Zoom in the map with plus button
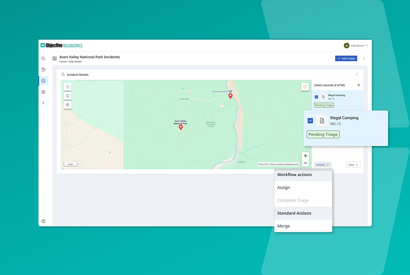The image size is (410, 275). coord(305,156)
